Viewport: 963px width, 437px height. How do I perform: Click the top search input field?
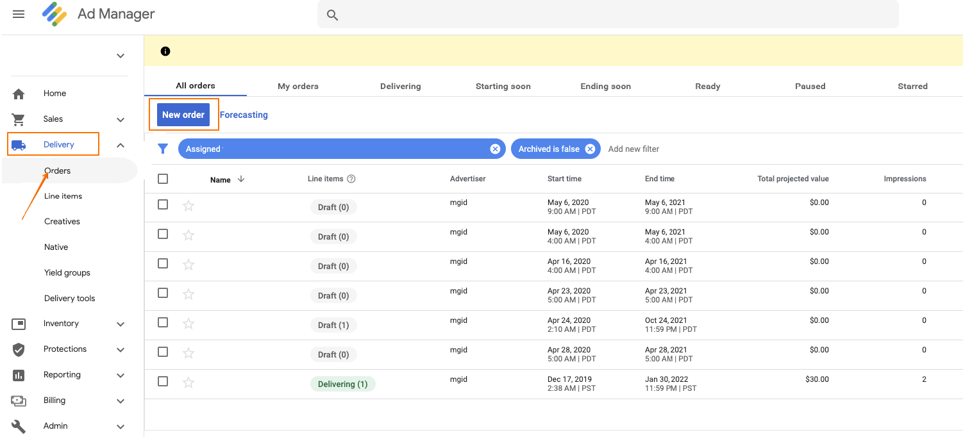[x=608, y=15]
